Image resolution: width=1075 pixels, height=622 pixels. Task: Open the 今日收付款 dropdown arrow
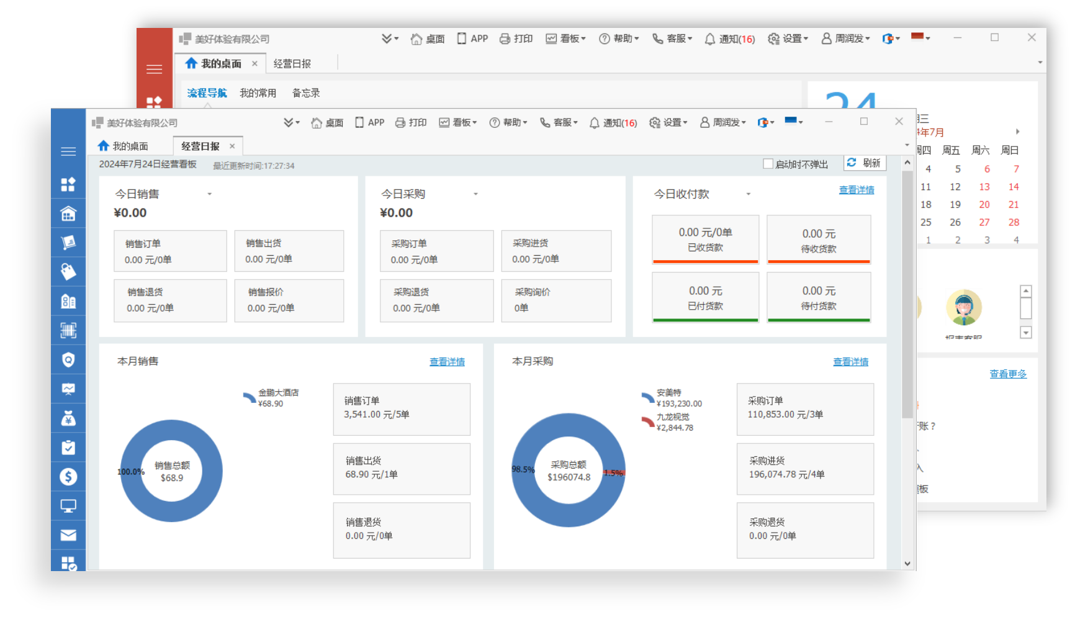[749, 194]
